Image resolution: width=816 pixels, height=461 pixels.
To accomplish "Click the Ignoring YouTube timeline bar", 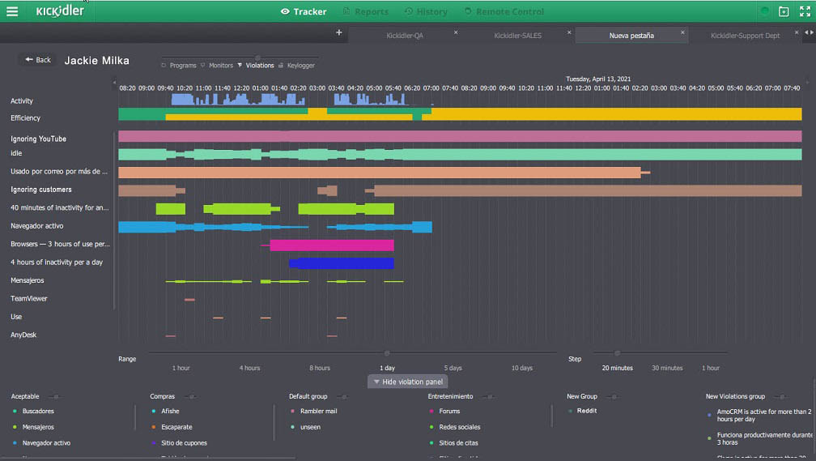I will pos(460,136).
